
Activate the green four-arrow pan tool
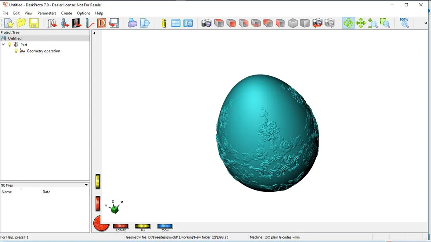click(360, 23)
